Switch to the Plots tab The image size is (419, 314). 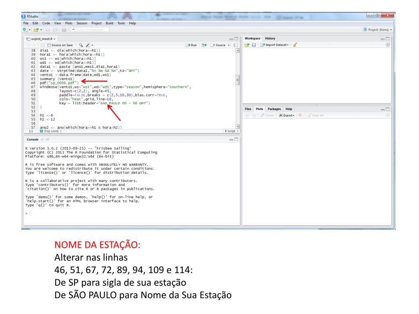[259, 109]
